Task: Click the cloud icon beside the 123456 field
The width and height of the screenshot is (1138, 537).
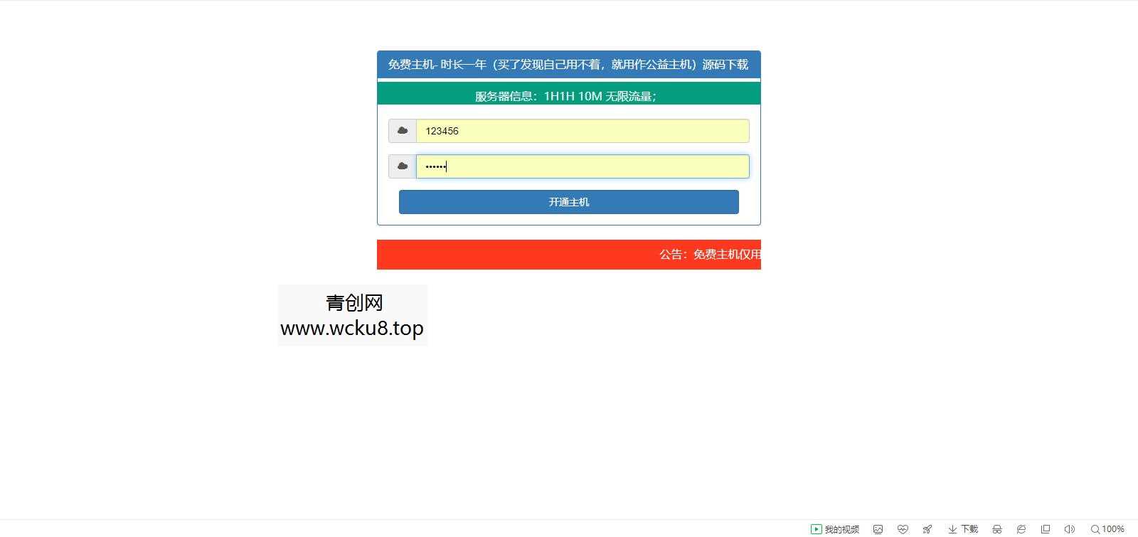Action: pyautogui.click(x=403, y=131)
